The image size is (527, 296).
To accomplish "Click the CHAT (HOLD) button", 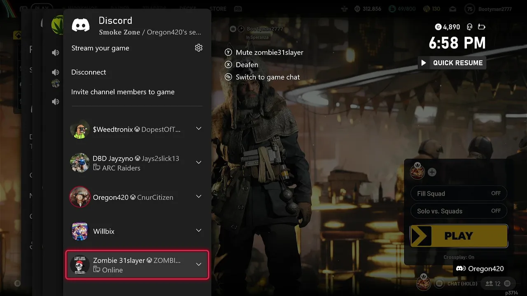I will click(457, 284).
